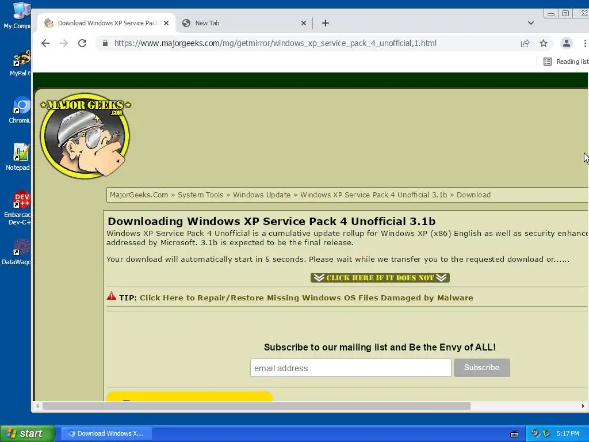Image resolution: width=589 pixels, height=442 pixels.
Task: Expand the tab search chevron
Action: coord(531,23)
